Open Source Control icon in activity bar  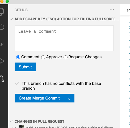pos(2,44)
